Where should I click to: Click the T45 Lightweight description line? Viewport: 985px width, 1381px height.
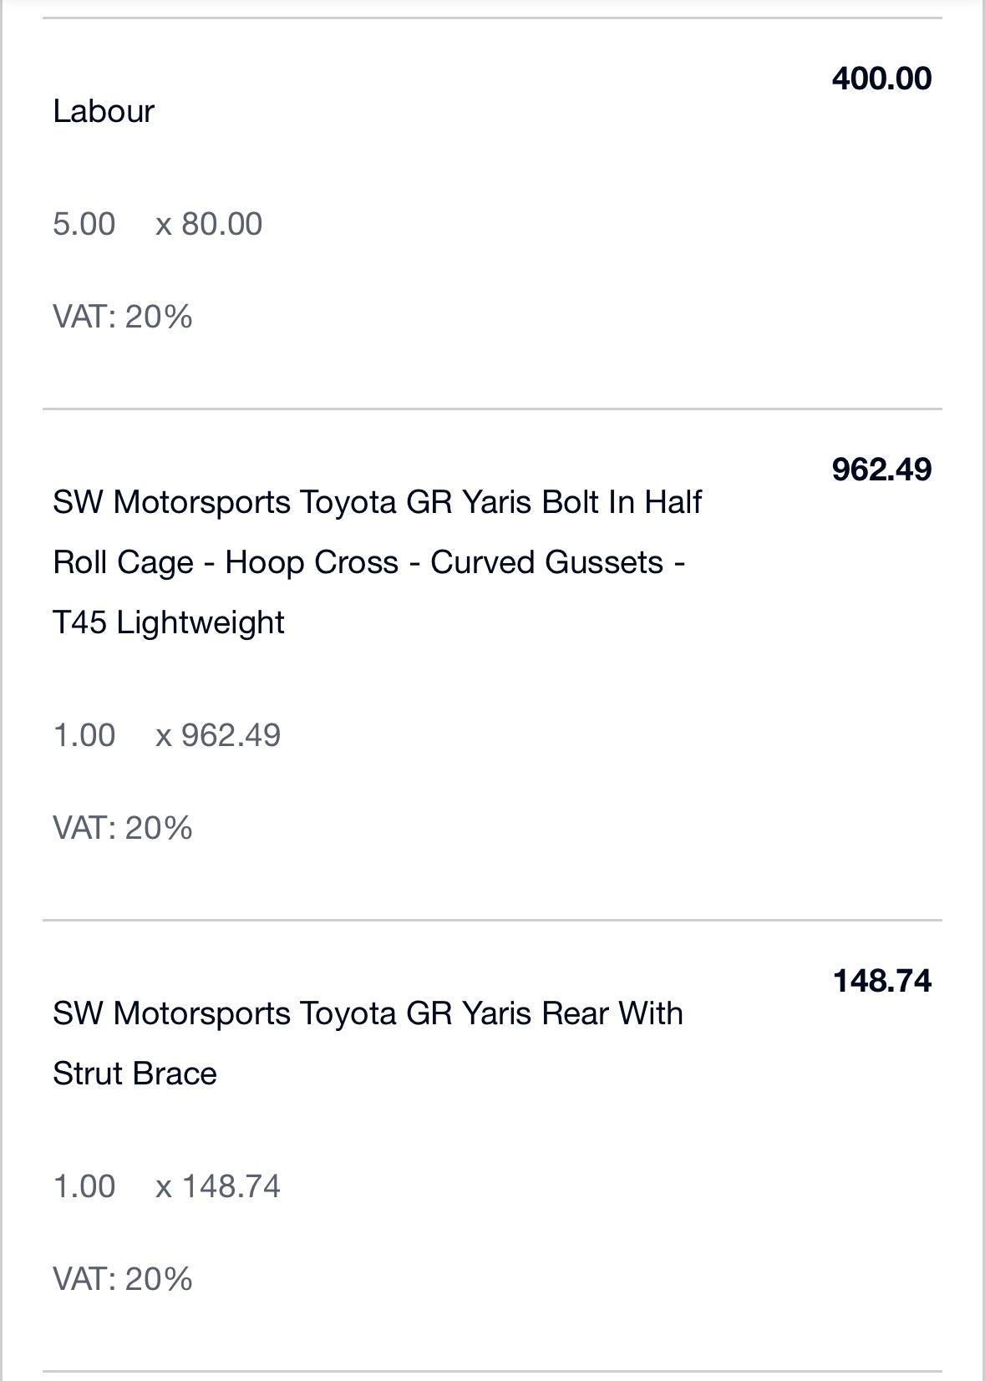[169, 622]
